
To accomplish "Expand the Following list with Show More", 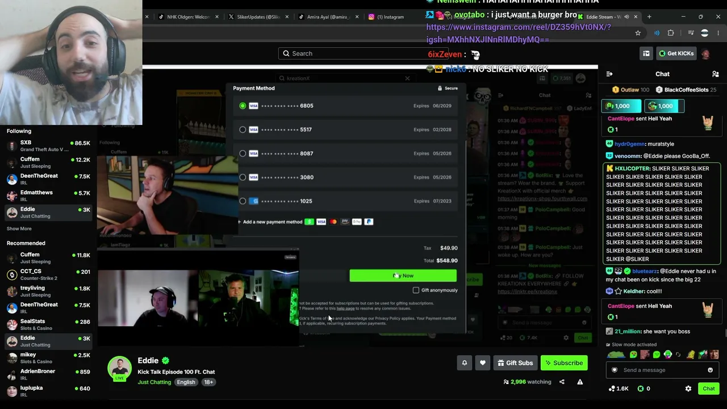I will click(19, 229).
